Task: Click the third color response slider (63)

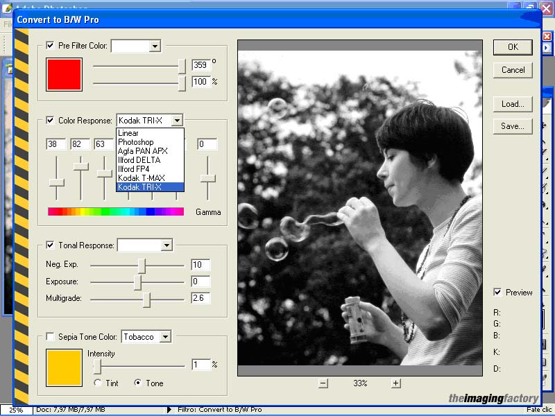Action: 105,174
